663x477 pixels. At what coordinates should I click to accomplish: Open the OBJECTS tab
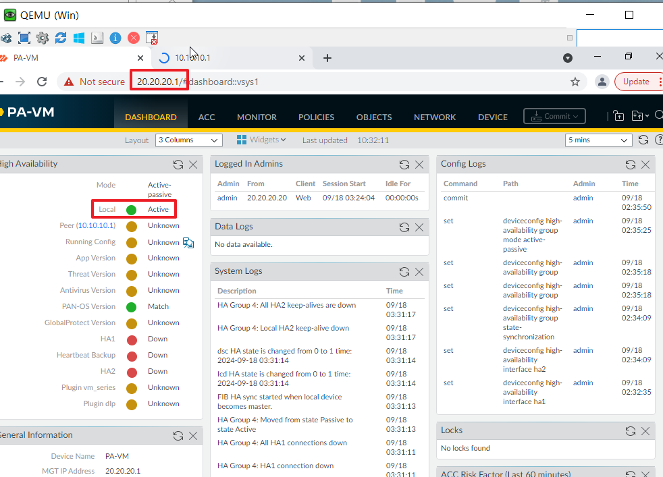(374, 117)
